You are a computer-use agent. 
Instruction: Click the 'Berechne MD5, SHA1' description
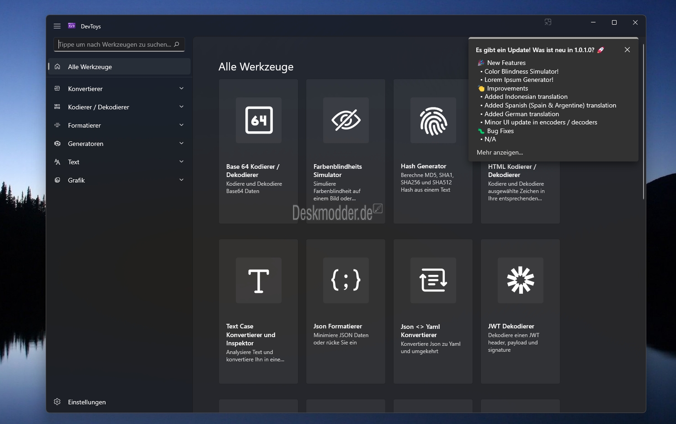(427, 182)
